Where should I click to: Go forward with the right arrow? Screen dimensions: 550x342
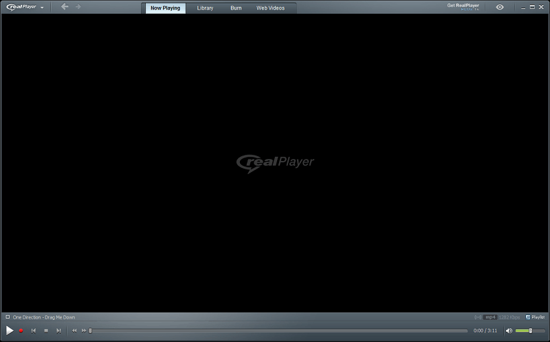[x=78, y=7]
